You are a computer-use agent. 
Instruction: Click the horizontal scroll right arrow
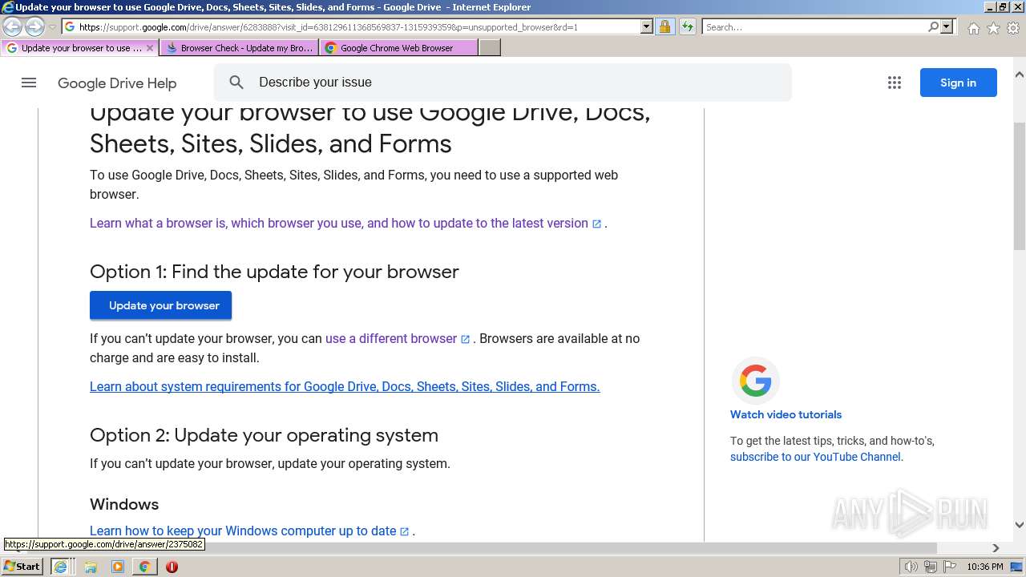[996, 548]
